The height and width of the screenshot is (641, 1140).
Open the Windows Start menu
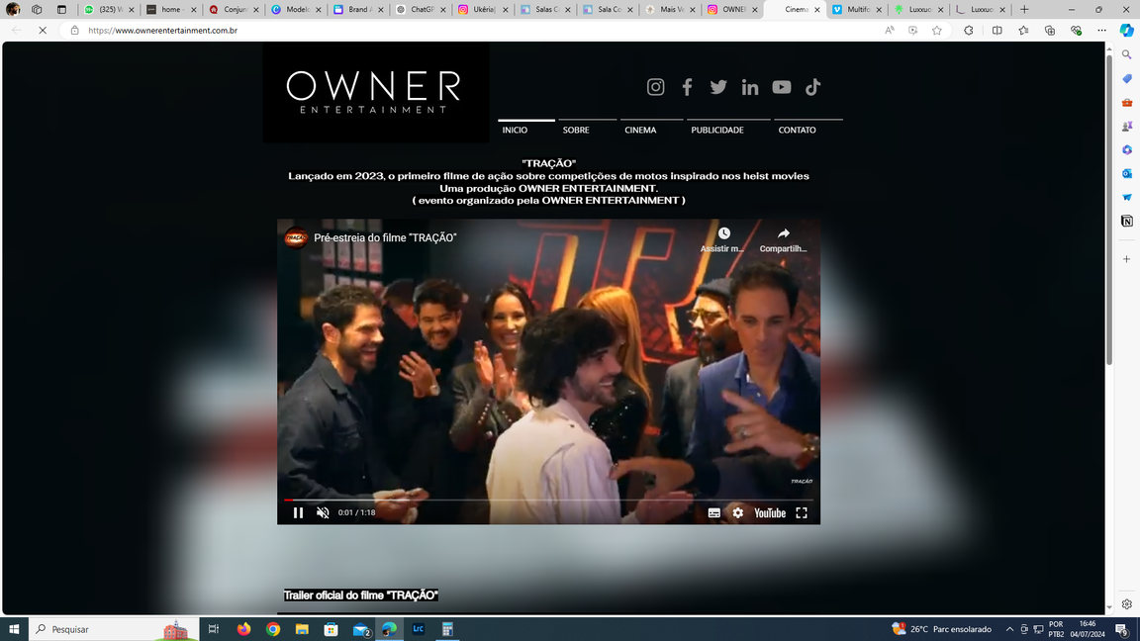pos(14,629)
